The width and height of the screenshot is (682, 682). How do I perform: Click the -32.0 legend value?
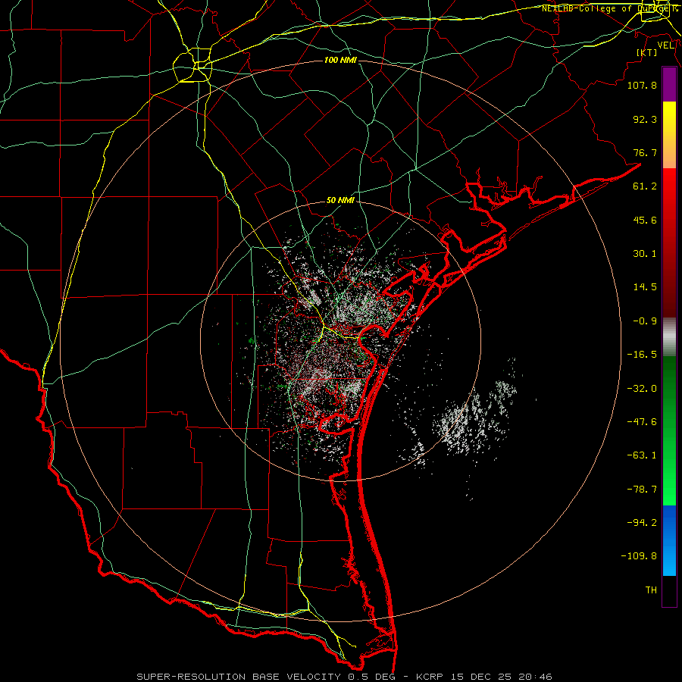click(x=642, y=389)
